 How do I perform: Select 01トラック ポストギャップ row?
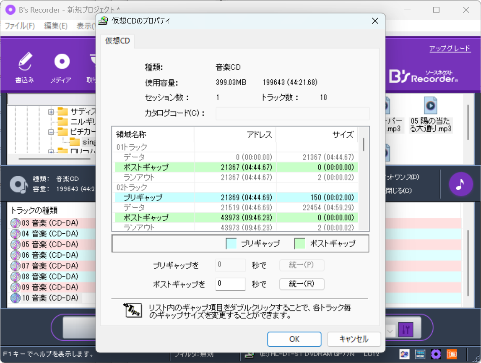click(236, 167)
